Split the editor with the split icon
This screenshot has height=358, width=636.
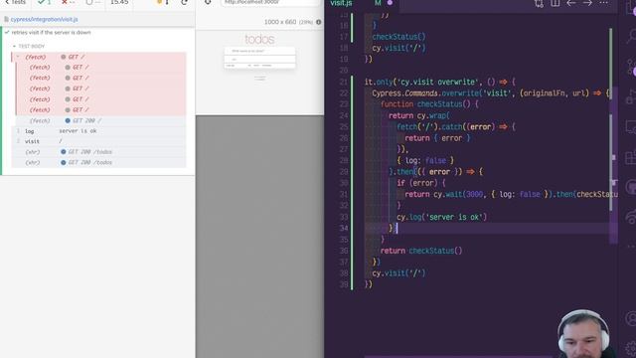[x=555, y=3]
